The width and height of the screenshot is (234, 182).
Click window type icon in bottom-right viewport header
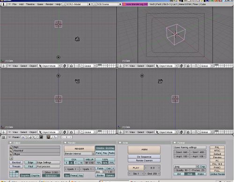(x=121, y=132)
